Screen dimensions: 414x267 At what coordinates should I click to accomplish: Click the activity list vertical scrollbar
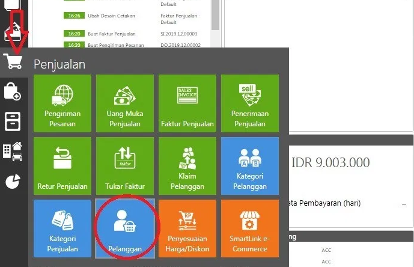tap(216, 15)
